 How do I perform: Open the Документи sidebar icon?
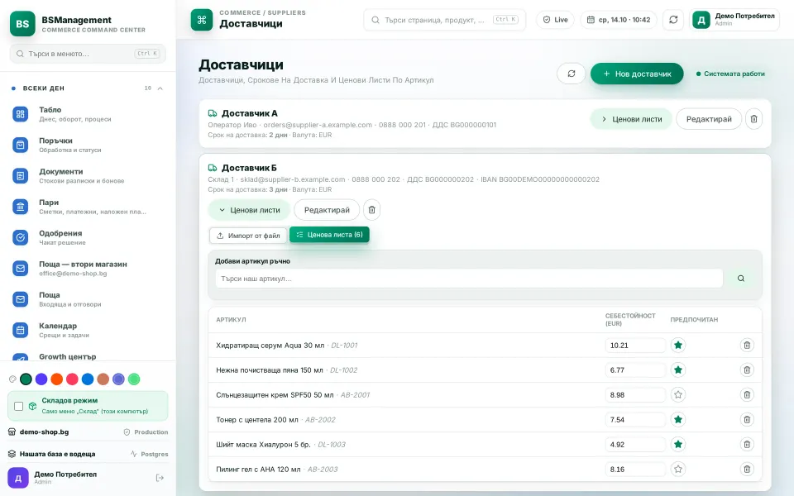[20, 176]
